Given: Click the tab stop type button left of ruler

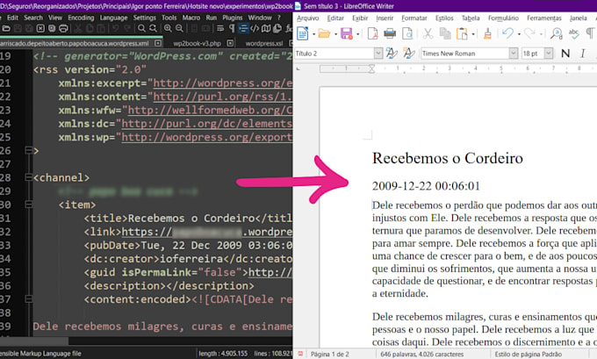Looking at the screenshot, I should tap(298, 68).
